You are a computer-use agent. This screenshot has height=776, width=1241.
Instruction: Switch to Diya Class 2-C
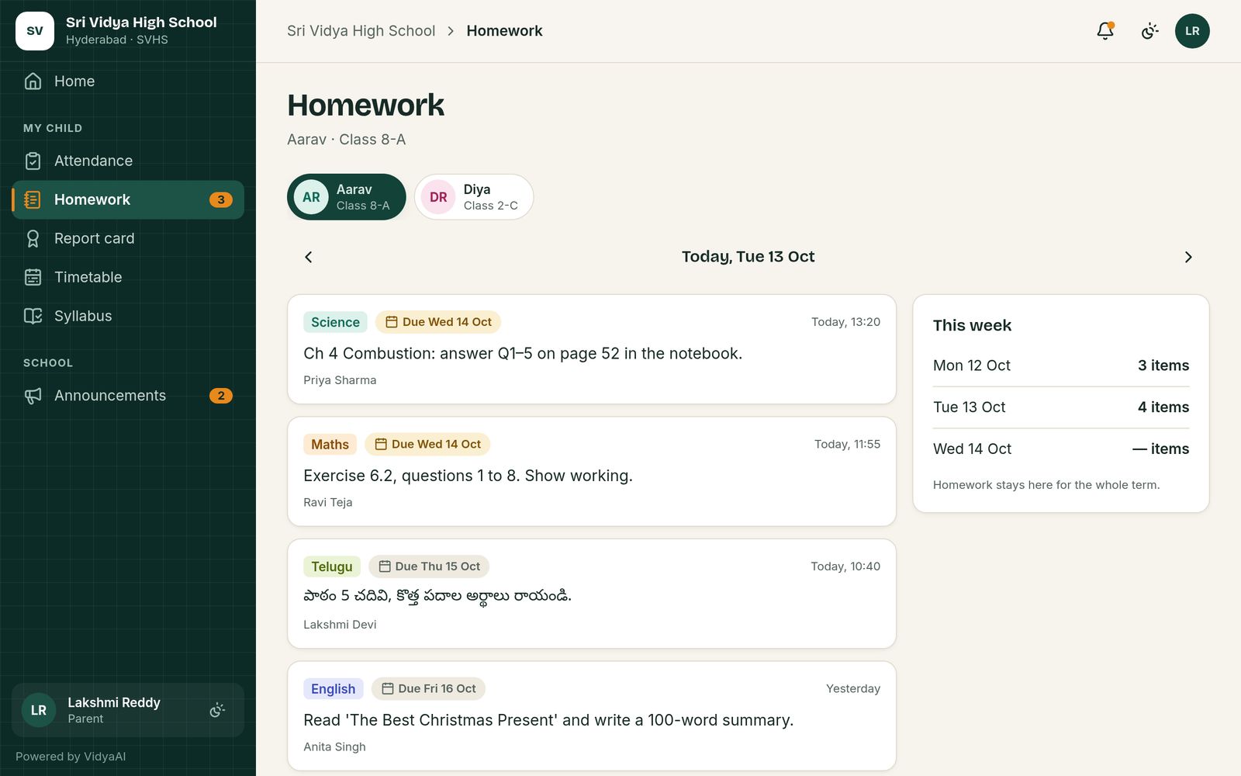[474, 197]
